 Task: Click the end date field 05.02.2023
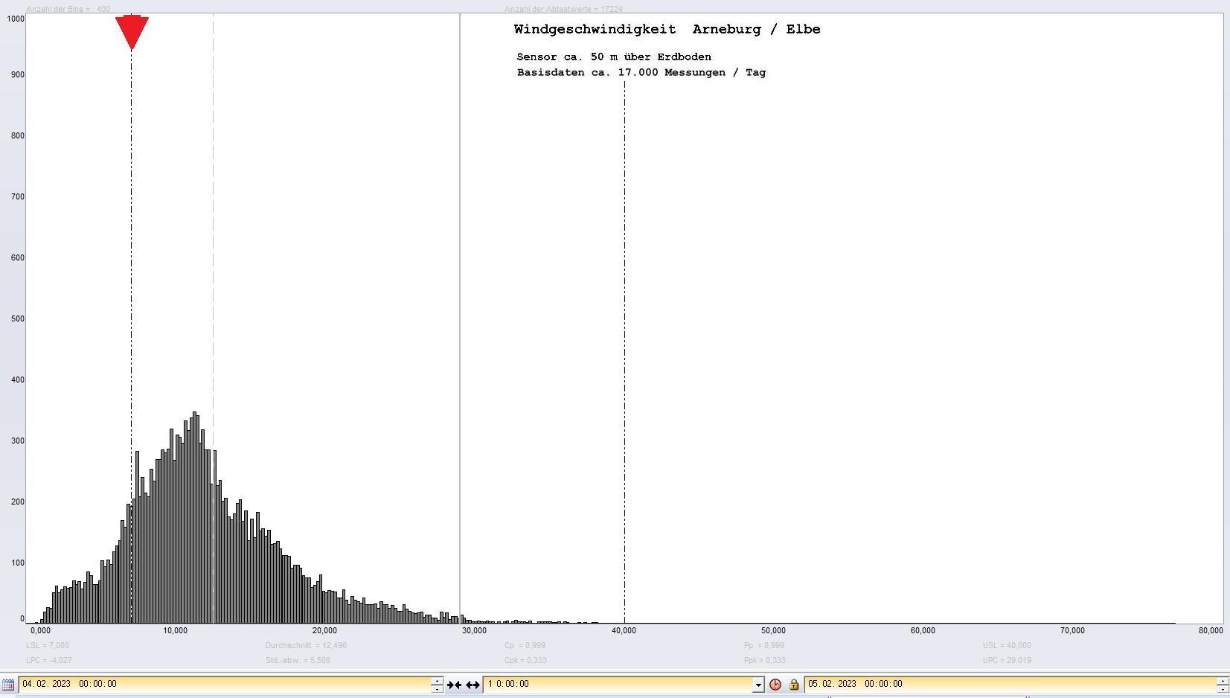pyautogui.click(x=1010, y=684)
